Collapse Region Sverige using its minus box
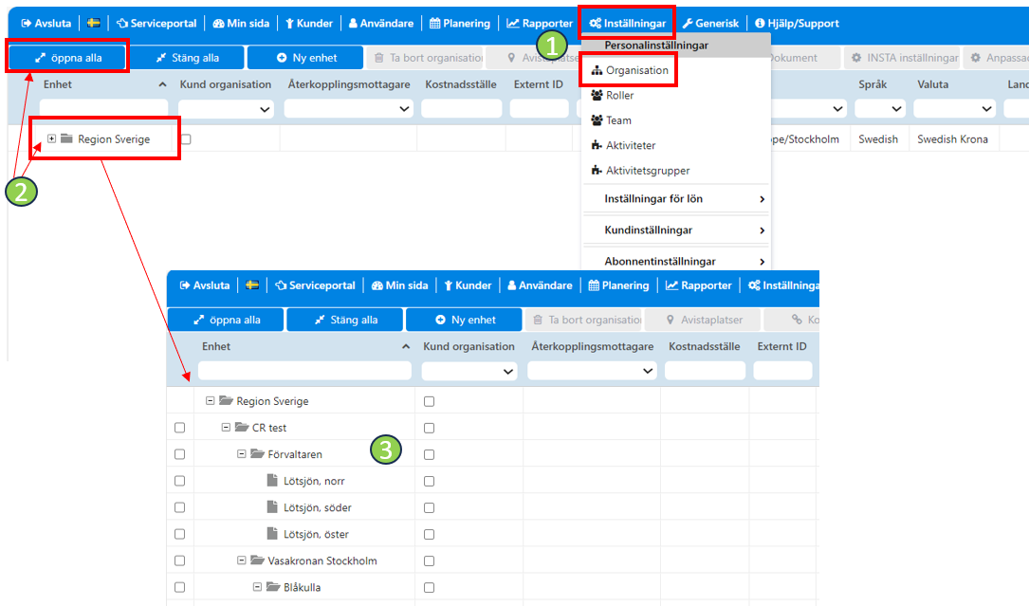 point(210,400)
